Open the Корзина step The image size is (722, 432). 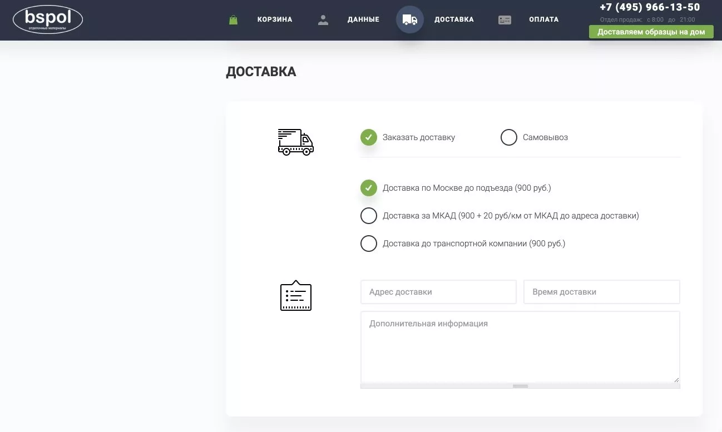click(275, 19)
